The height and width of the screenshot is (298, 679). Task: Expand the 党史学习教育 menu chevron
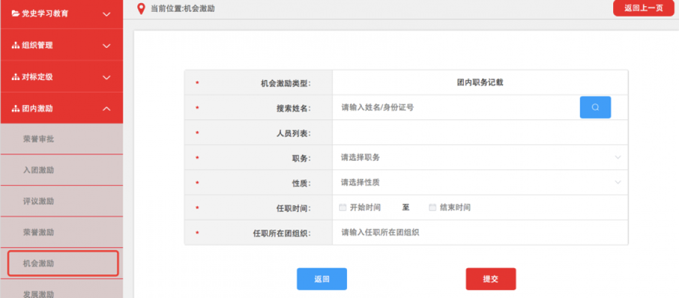click(x=106, y=14)
